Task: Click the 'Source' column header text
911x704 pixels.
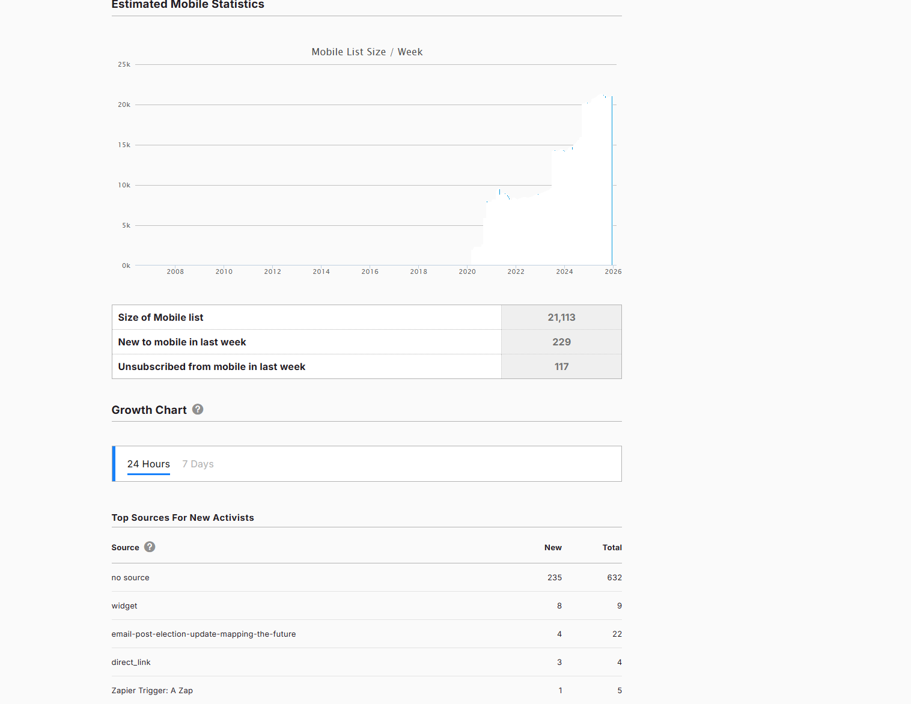Action: 125,547
